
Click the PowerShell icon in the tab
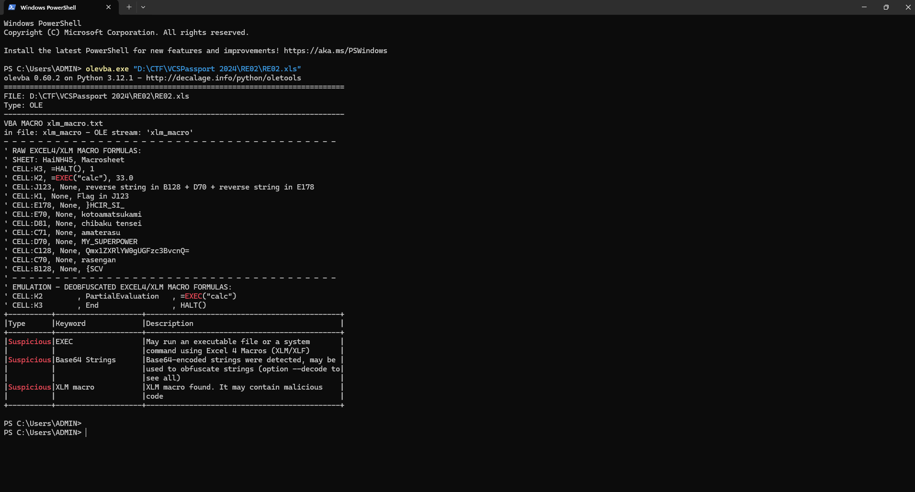tap(12, 7)
